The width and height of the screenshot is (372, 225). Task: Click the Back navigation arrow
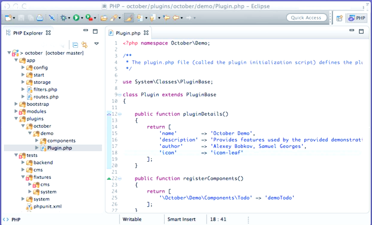176,18
